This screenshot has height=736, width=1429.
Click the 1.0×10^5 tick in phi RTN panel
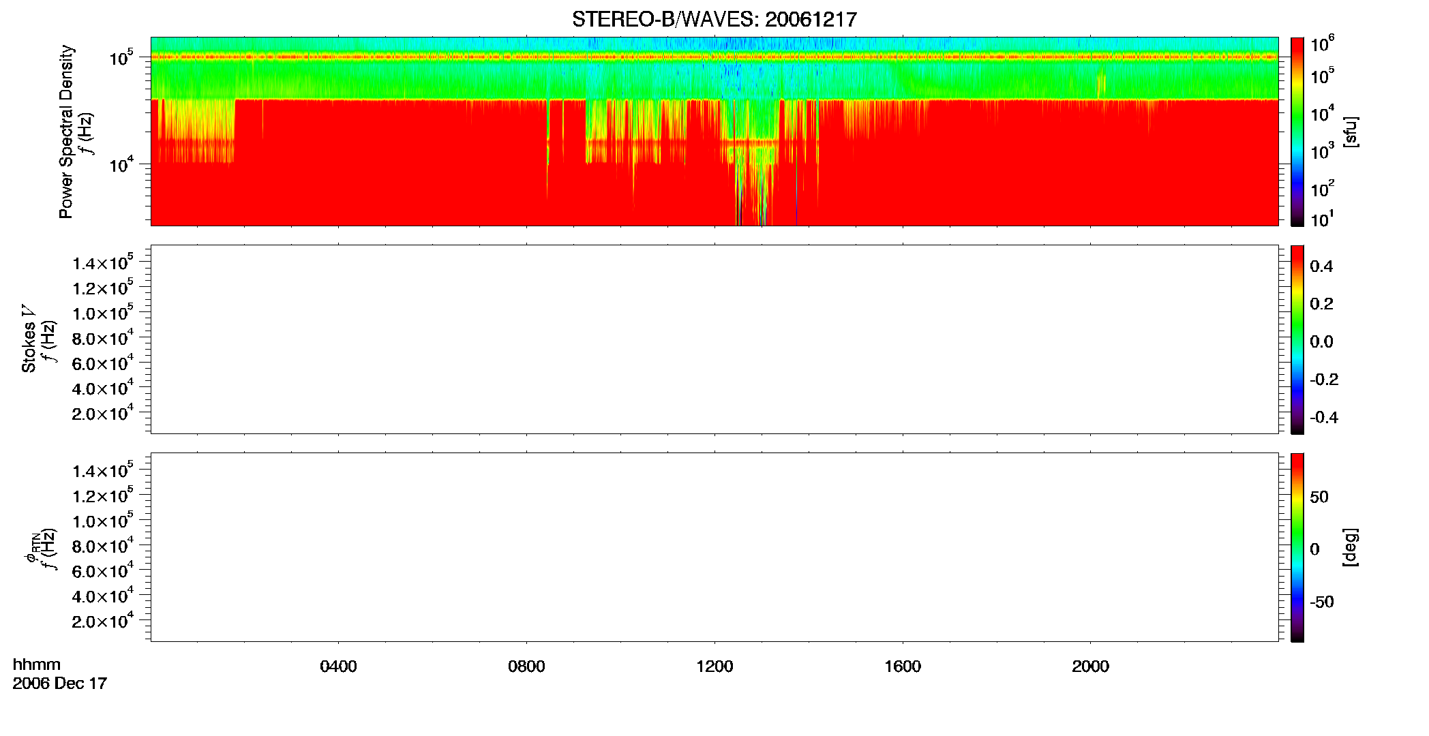(102, 521)
